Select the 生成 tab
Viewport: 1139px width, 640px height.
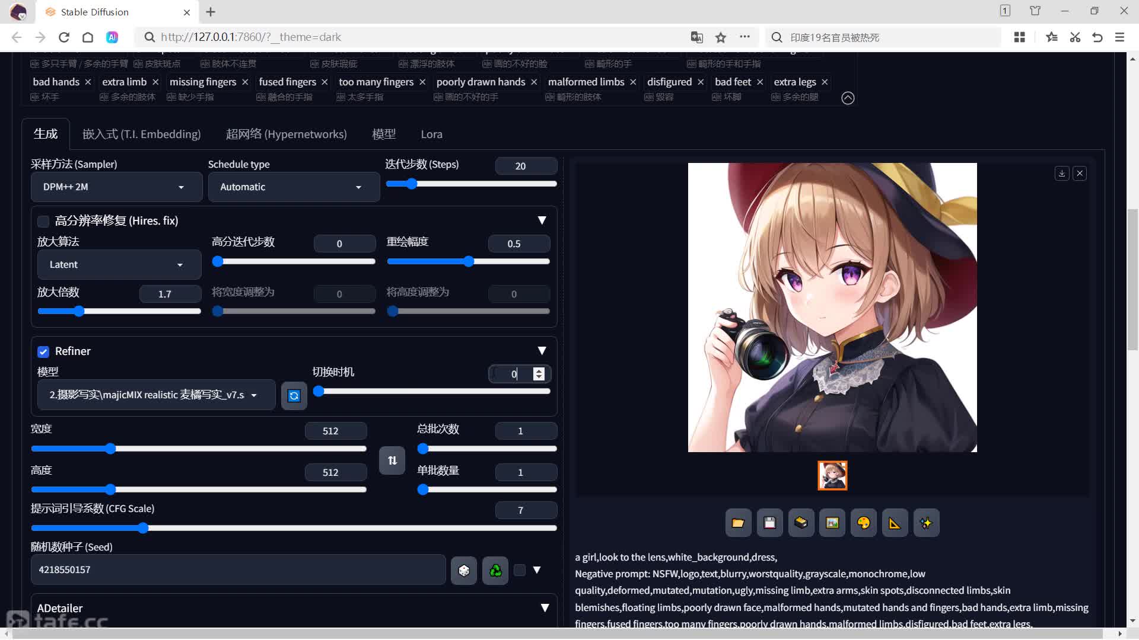point(46,134)
